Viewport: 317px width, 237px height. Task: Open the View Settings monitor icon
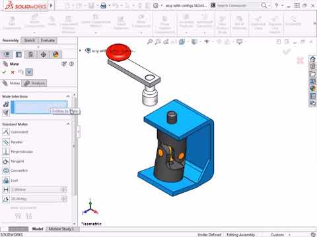pyautogui.click(x=239, y=41)
